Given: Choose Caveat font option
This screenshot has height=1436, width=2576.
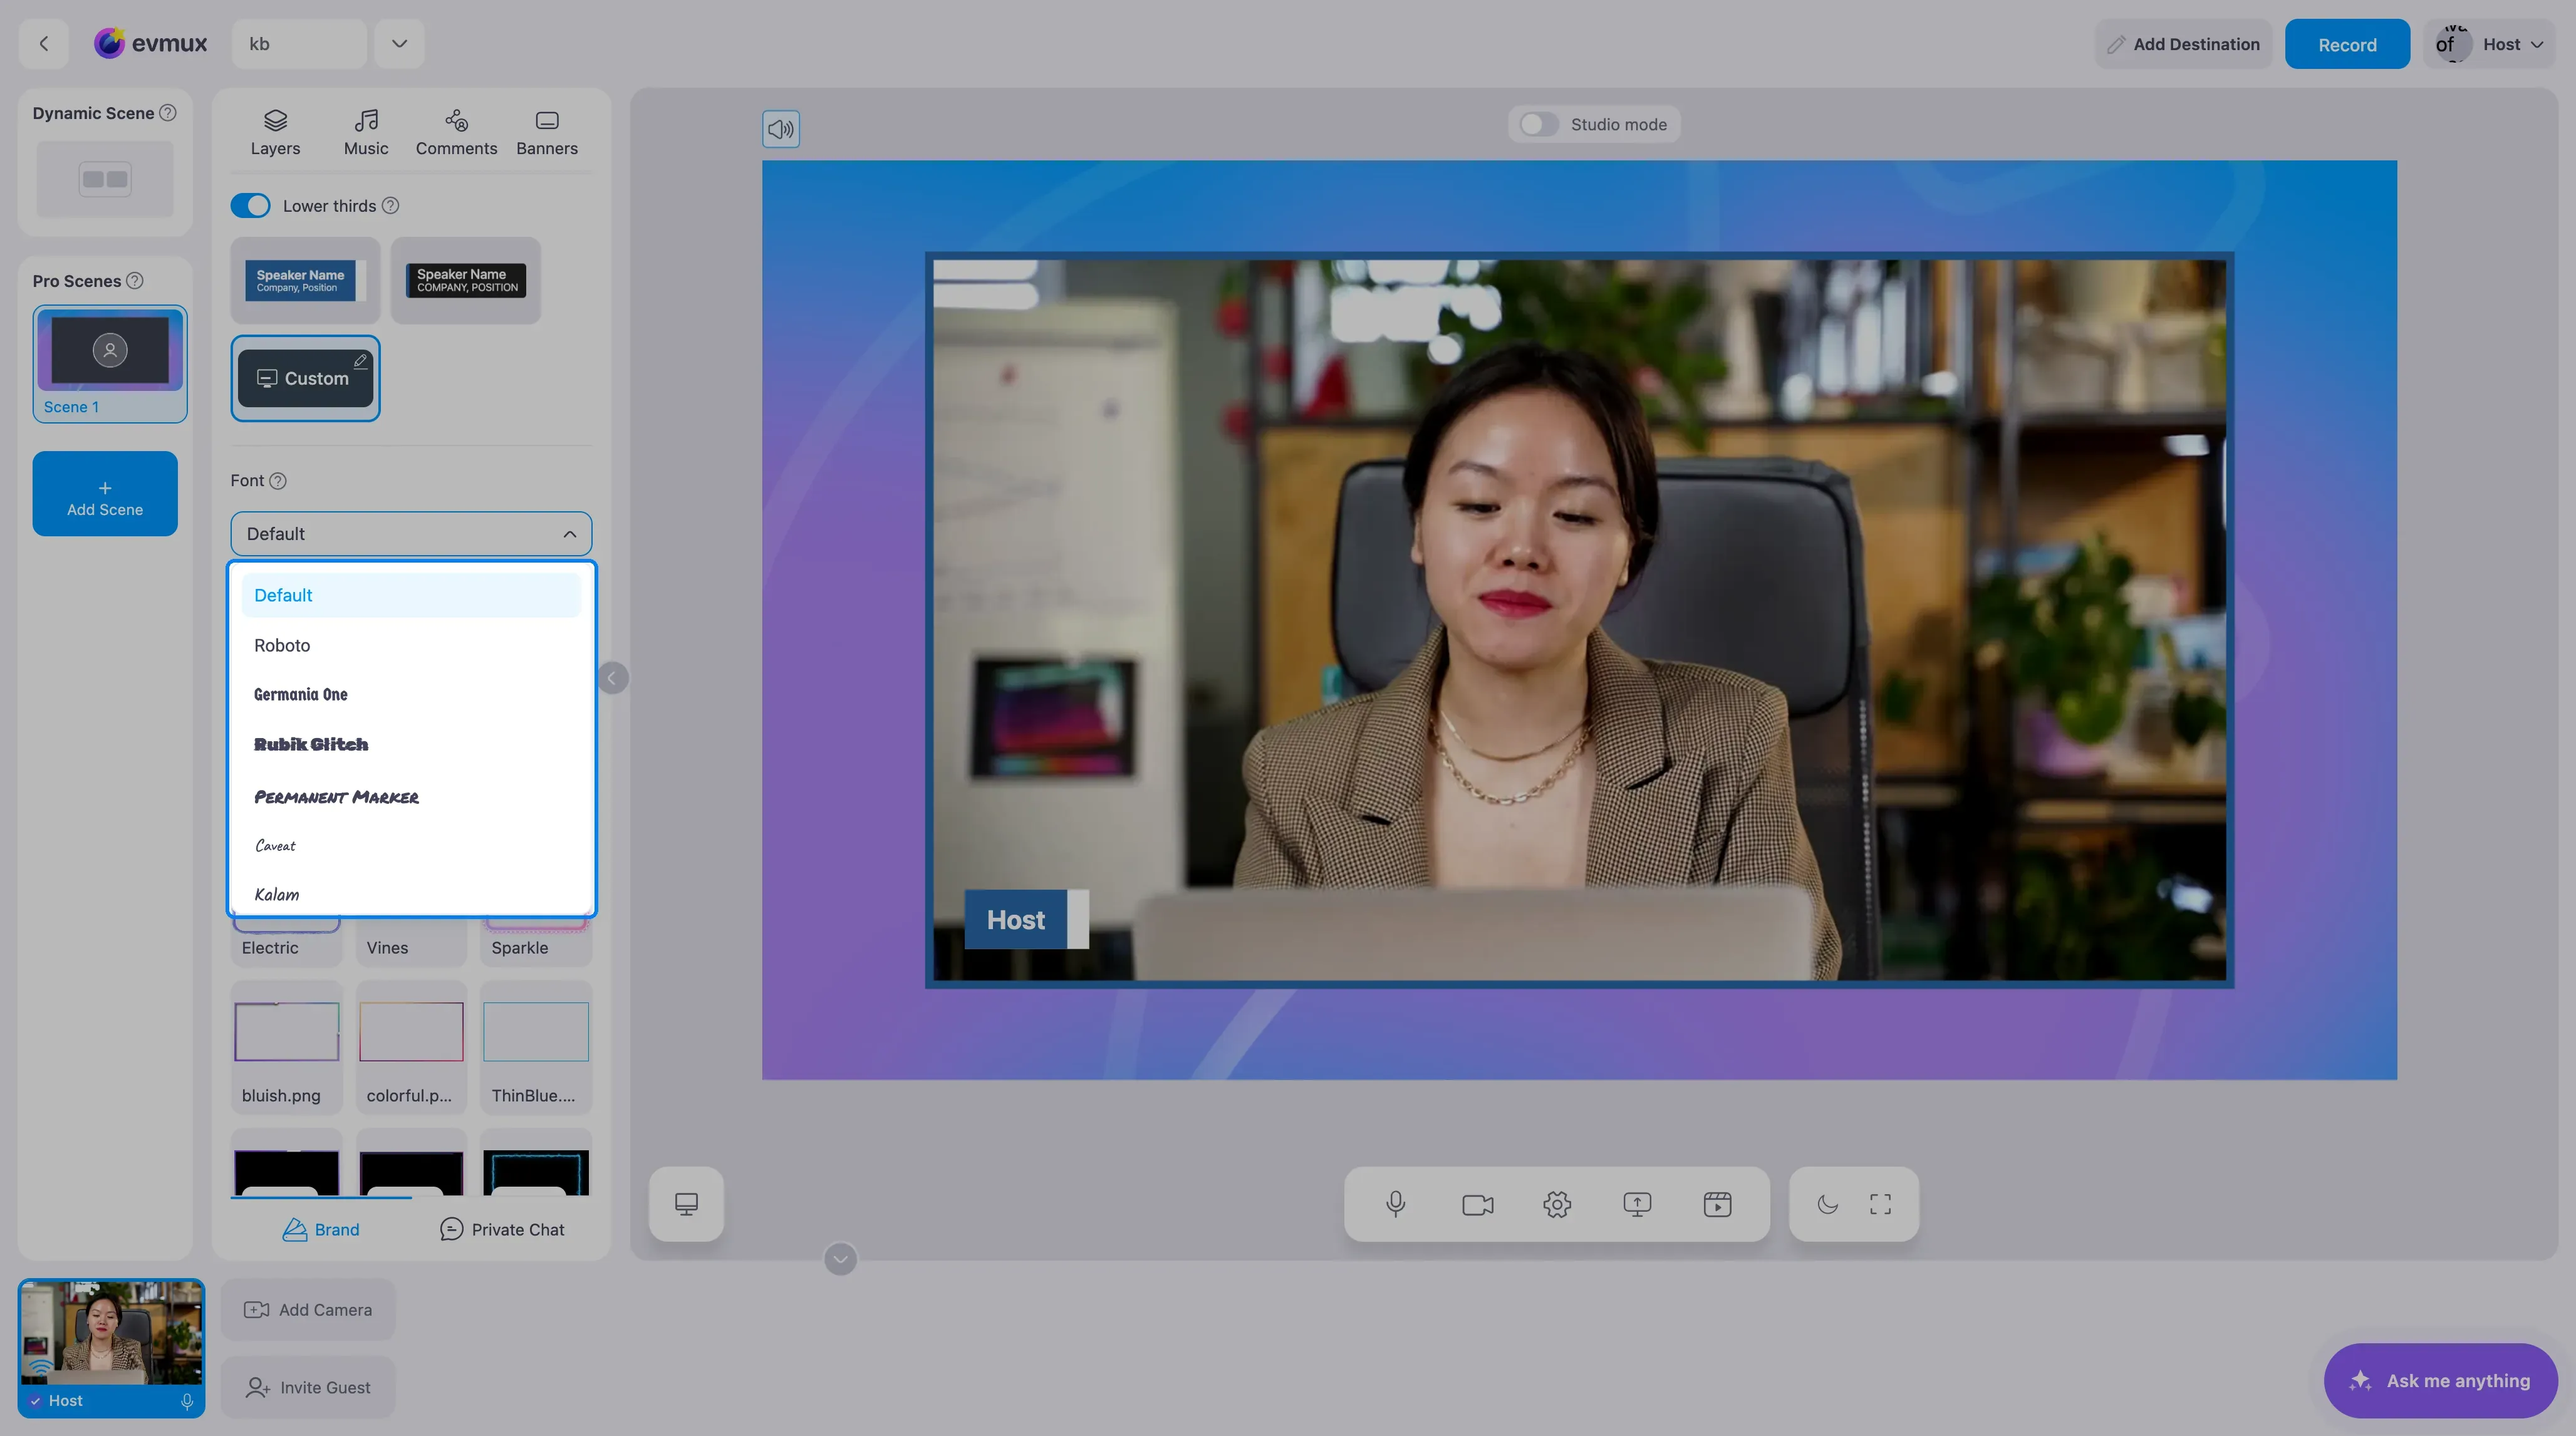Looking at the screenshot, I should coord(411,846).
